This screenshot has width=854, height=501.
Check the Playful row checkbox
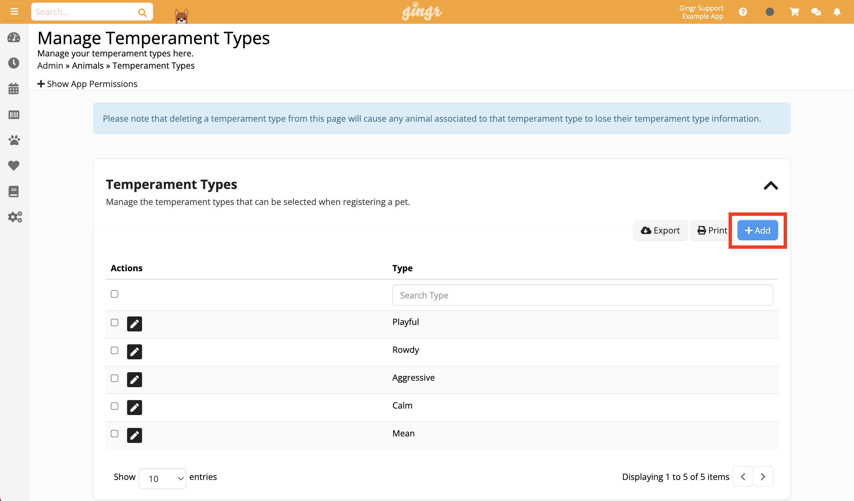[115, 323]
